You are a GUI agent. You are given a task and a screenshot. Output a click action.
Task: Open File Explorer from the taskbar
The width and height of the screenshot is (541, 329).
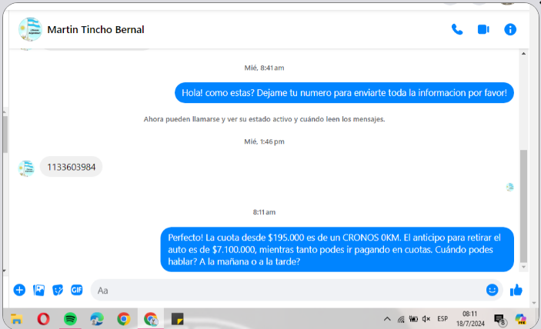(16, 319)
